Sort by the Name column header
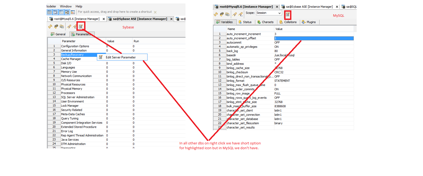The image size is (423, 176). pyautogui.click(x=250, y=29)
